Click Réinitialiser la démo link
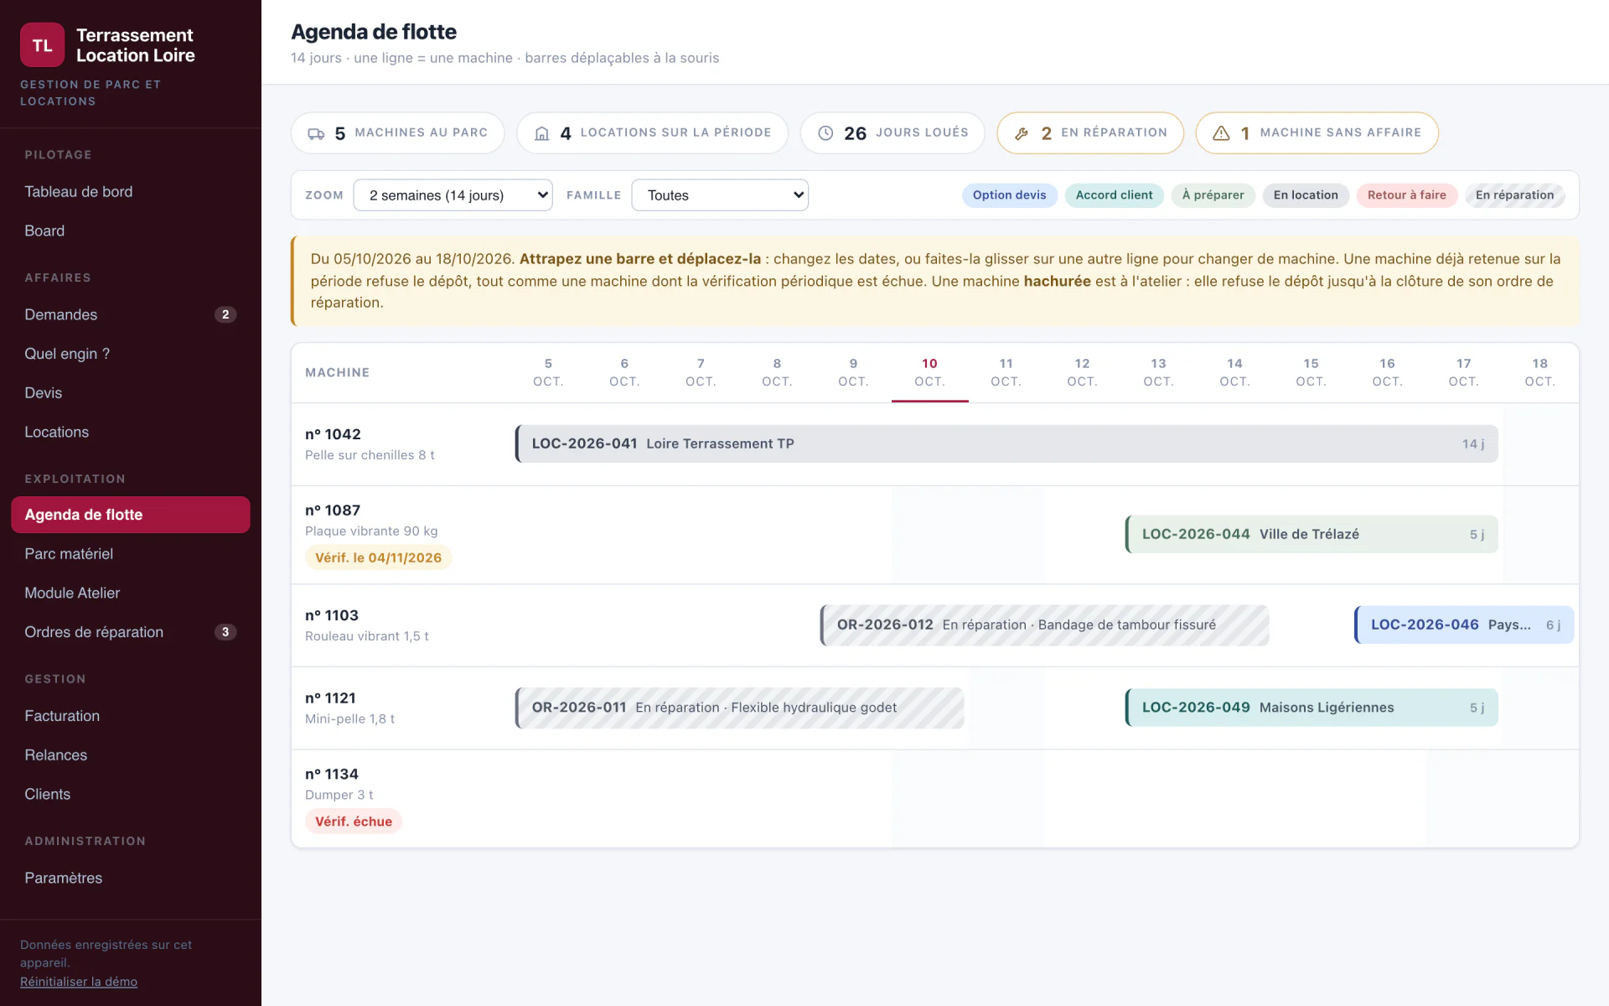 point(79,982)
